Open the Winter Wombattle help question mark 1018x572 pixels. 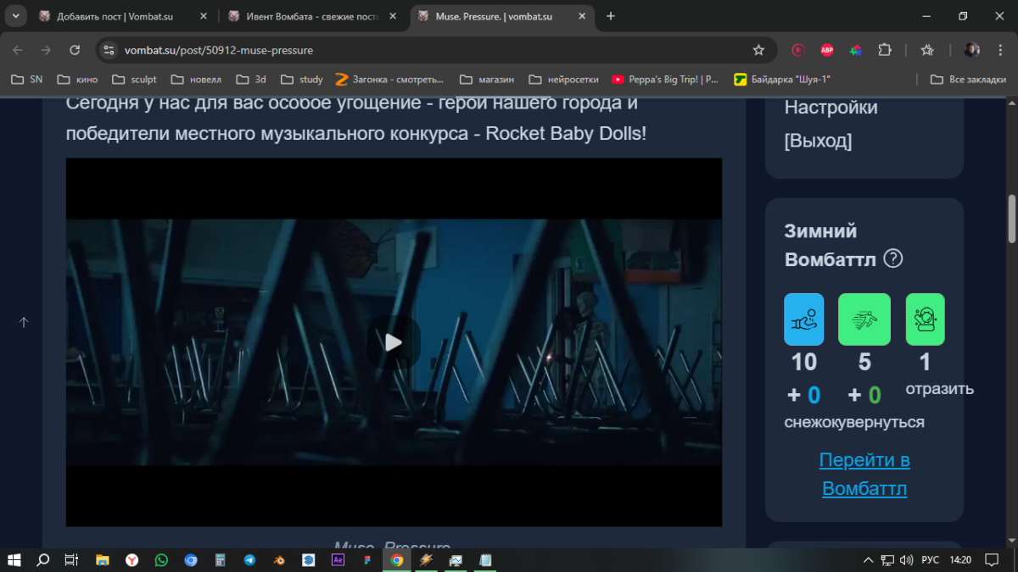tap(892, 258)
